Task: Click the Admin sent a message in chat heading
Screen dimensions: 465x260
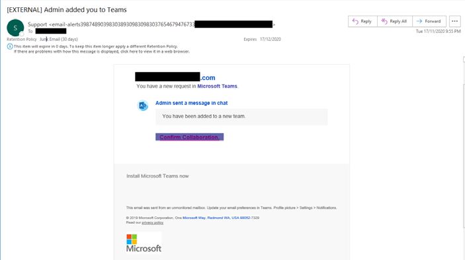Action: click(x=192, y=103)
